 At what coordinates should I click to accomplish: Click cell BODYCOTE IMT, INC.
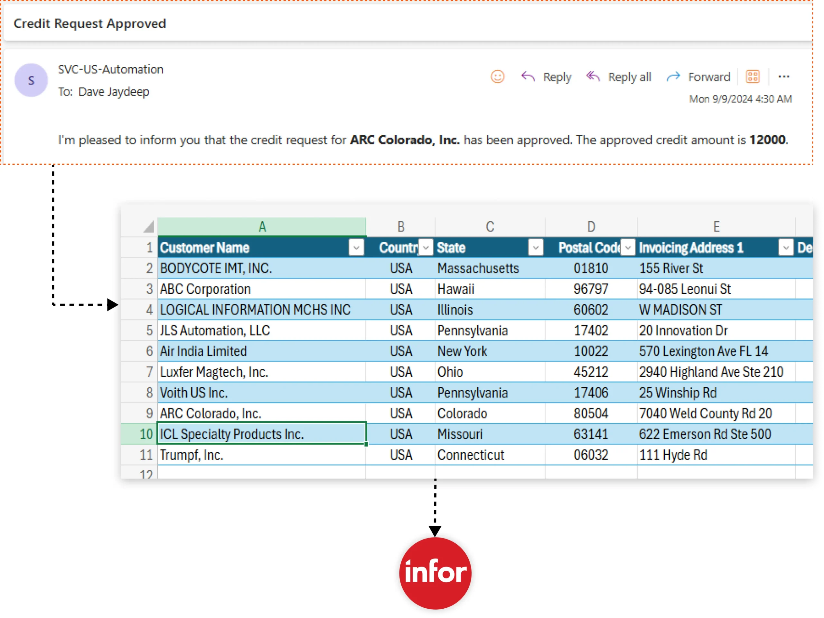tap(262, 268)
